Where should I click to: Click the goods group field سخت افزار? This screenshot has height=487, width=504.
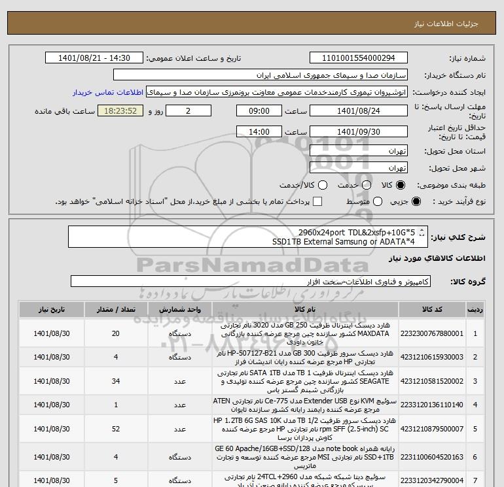251,282
